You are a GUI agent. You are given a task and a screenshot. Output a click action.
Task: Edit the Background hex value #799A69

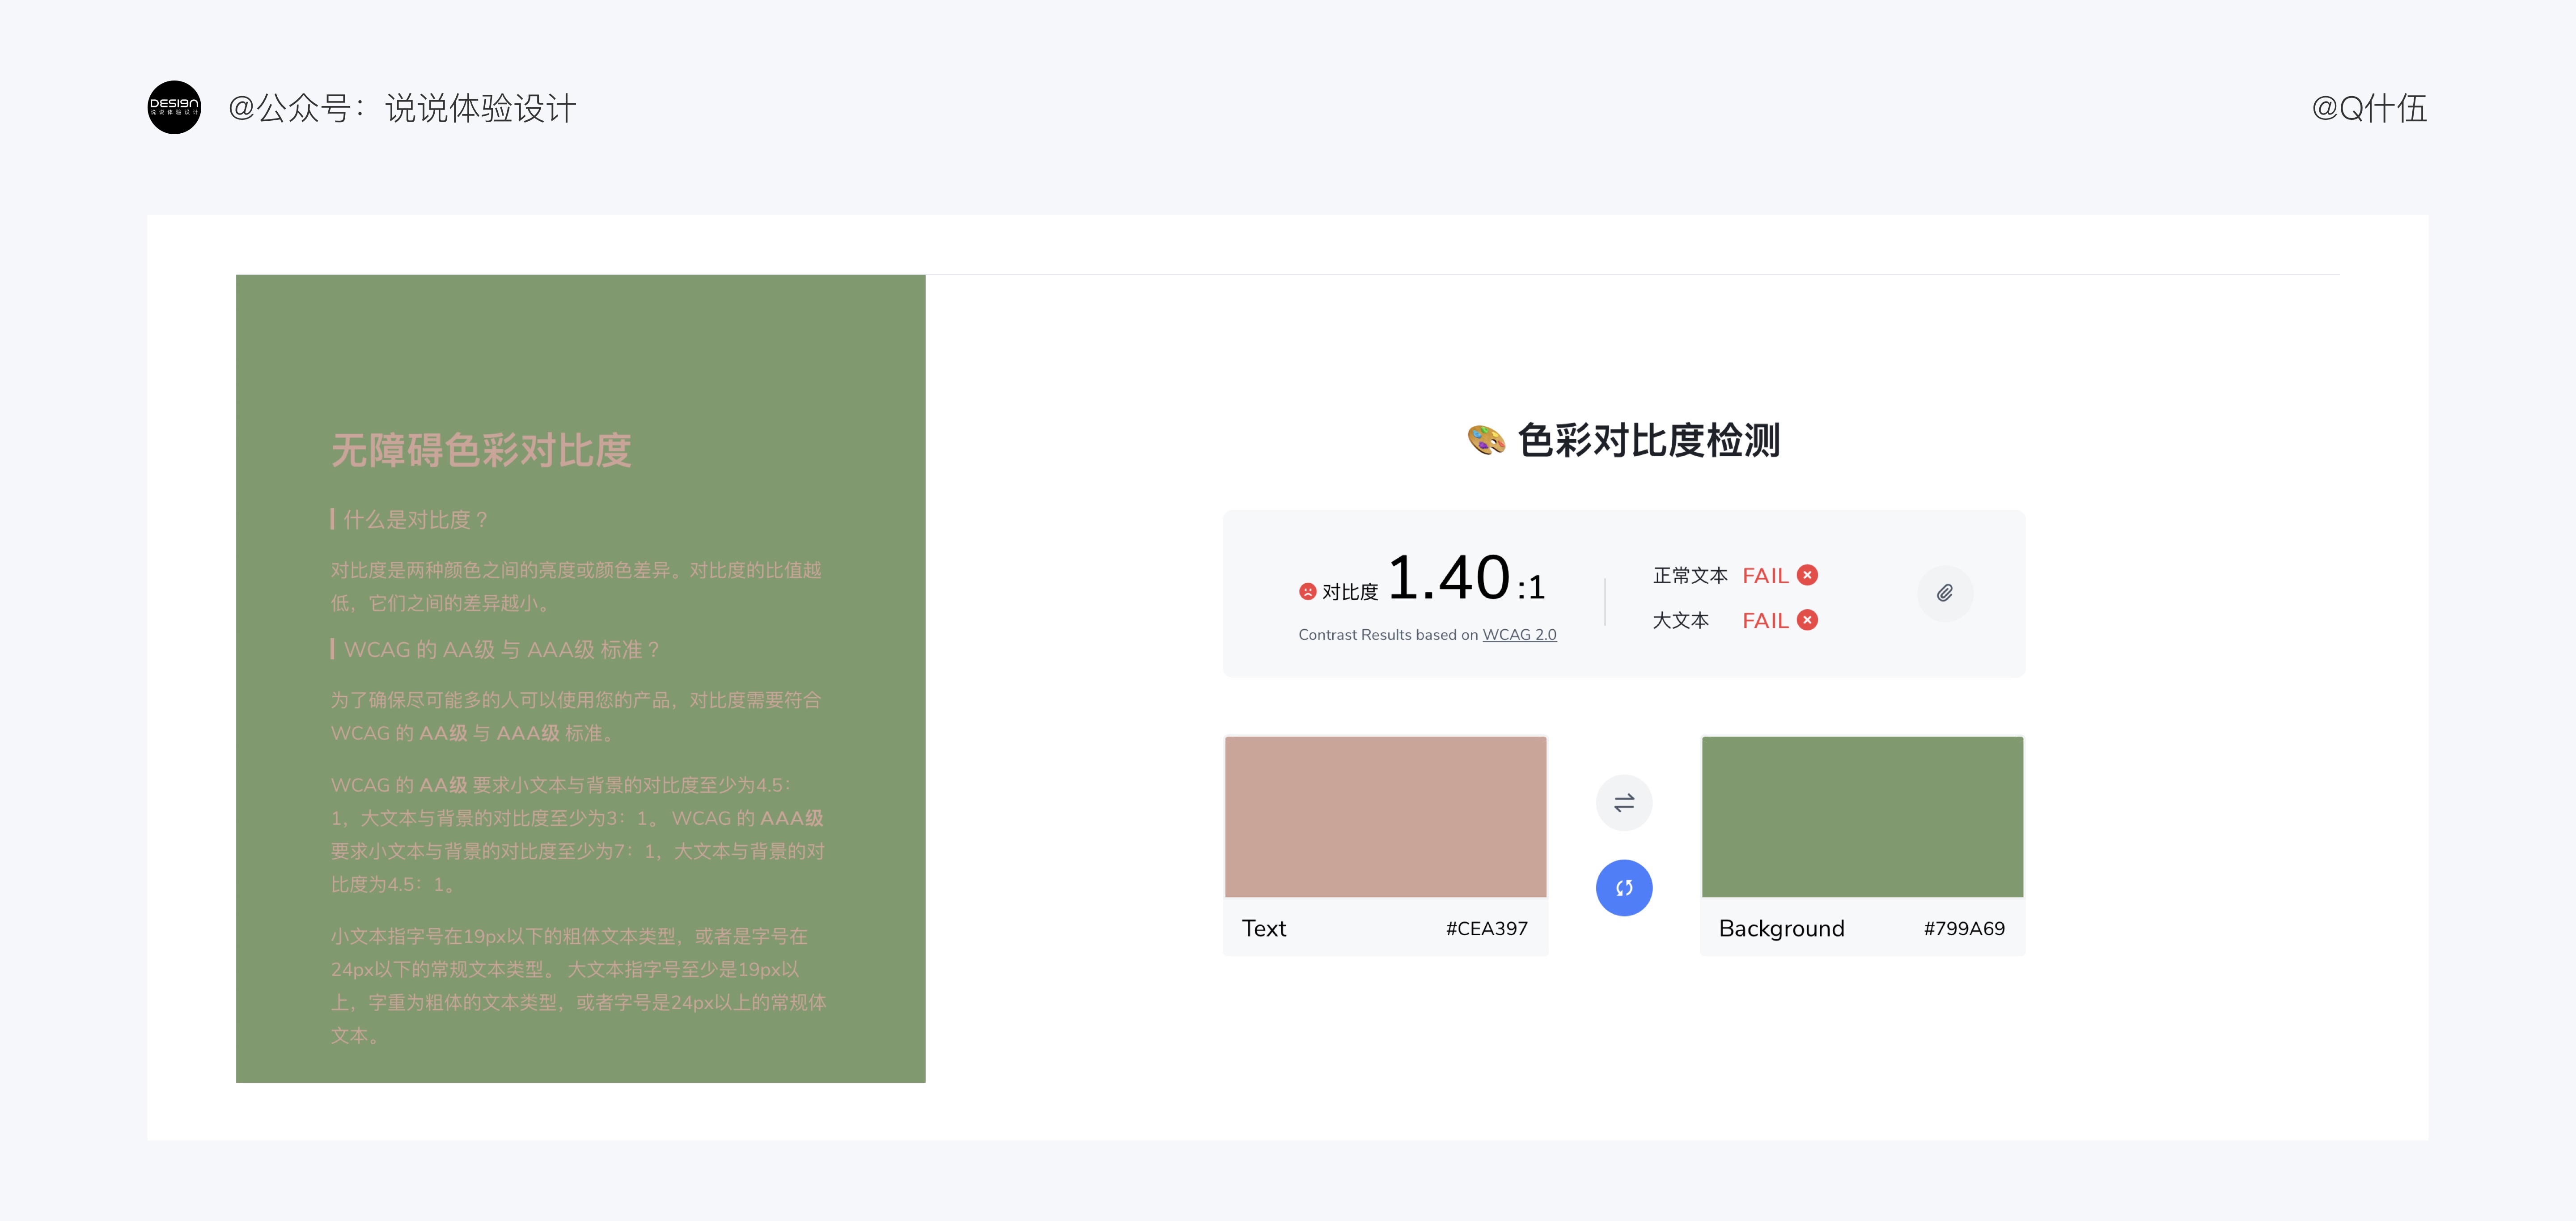tap(1964, 929)
